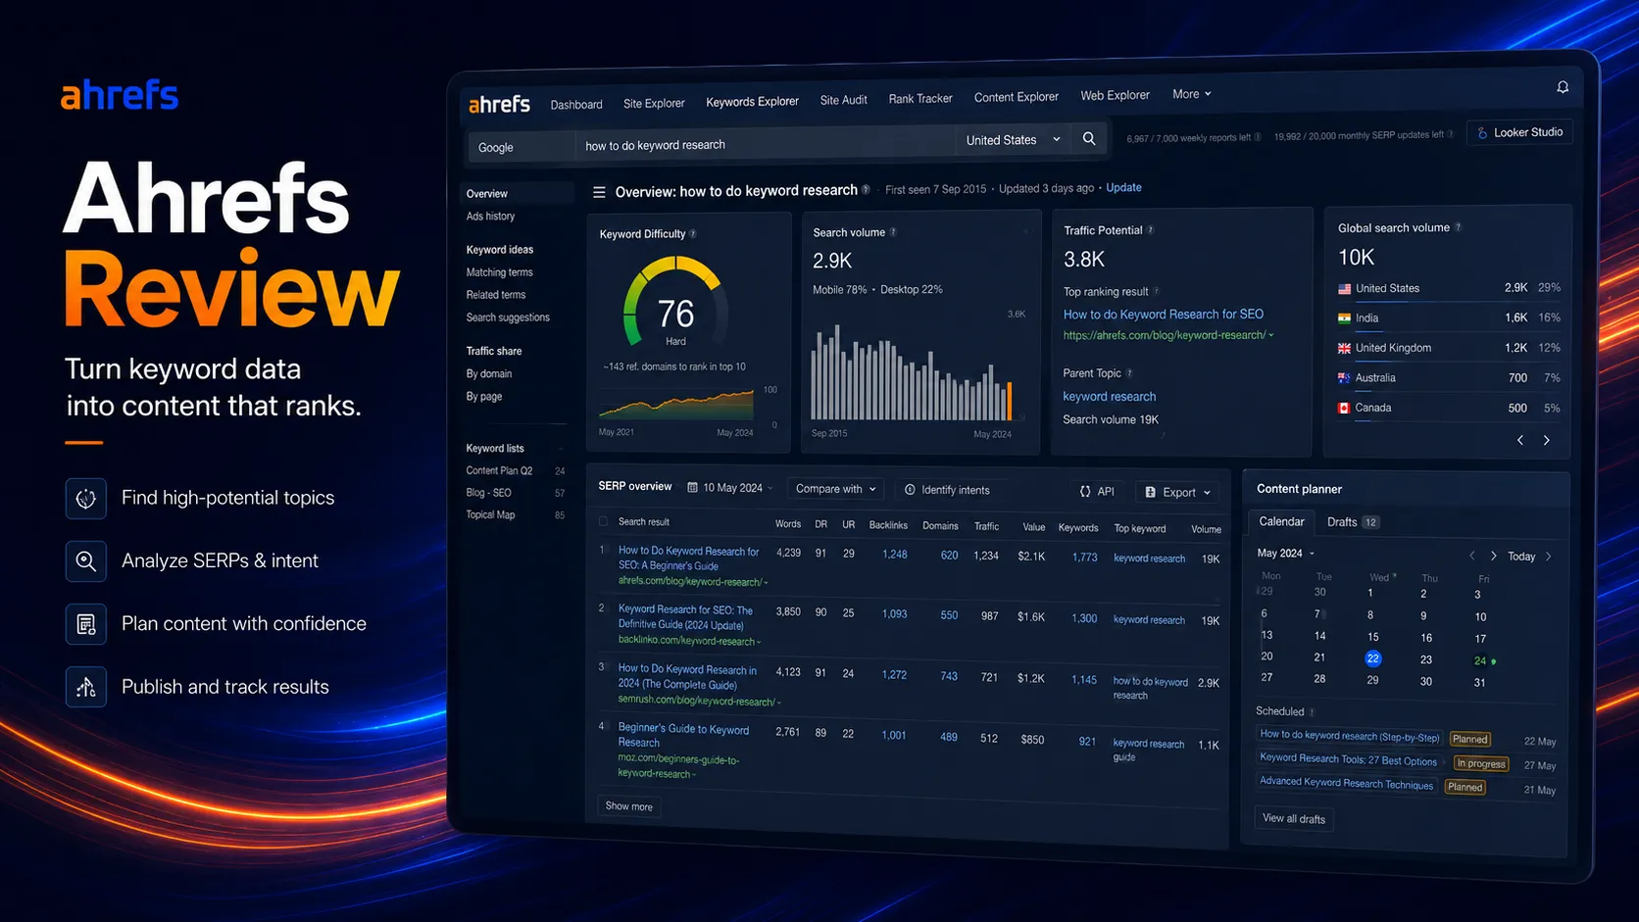The image size is (1639, 922).
Task: Open the Content Explorer menu item
Action: click(1017, 97)
